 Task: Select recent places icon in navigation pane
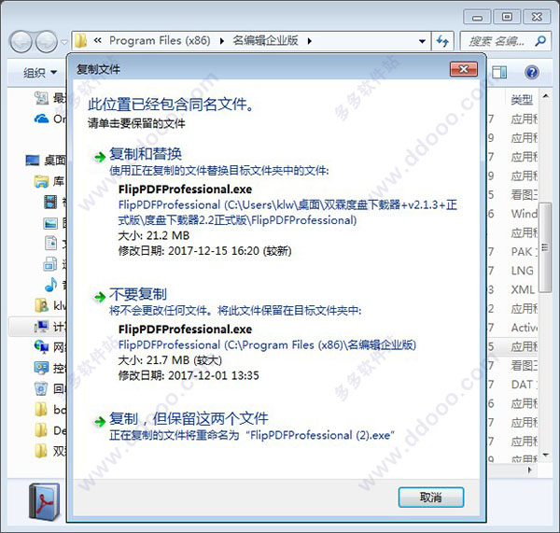pyautogui.click(x=41, y=98)
